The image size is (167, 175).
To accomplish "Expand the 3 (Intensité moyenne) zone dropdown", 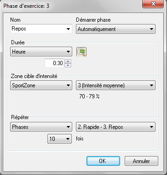I will click(115, 85).
